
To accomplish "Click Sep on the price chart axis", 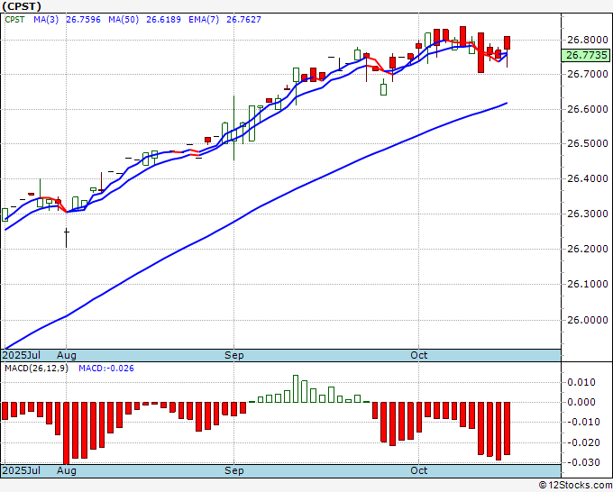I will pos(233,355).
